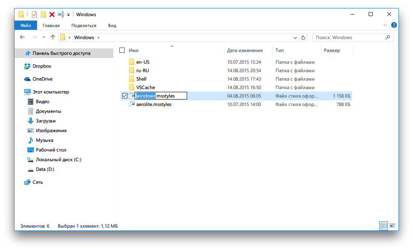Sort files by Дата изменения column
The width and height of the screenshot is (413, 251).
pos(244,50)
